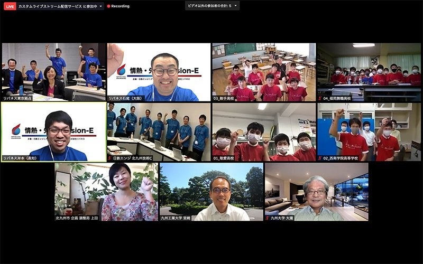Click the 01_敬愛高校 name label
423x264 pixels.
224,158
